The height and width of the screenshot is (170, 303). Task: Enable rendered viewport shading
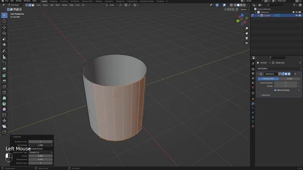pyautogui.click(x=244, y=5)
